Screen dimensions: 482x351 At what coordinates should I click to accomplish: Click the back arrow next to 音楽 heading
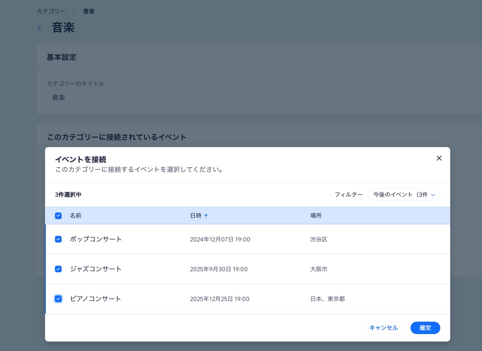click(39, 27)
